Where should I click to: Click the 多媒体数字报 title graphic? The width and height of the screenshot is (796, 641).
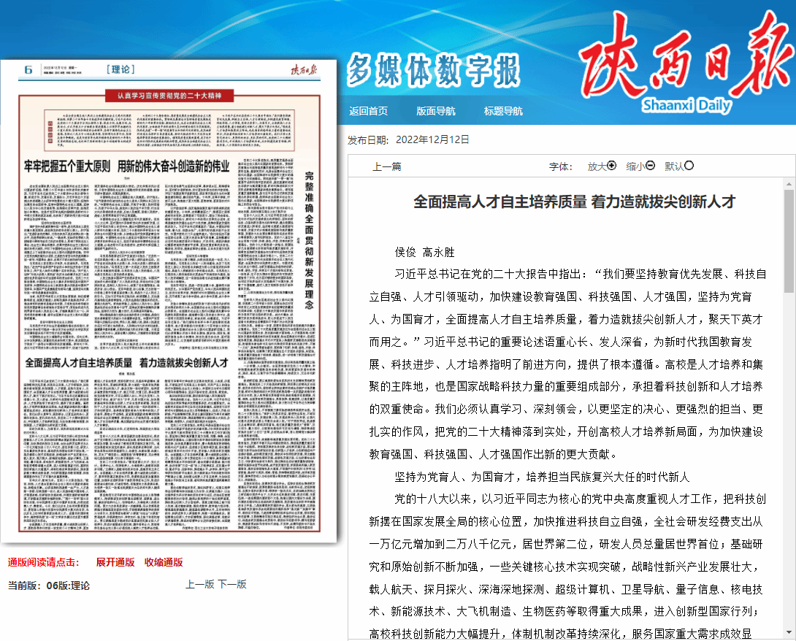[433, 71]
